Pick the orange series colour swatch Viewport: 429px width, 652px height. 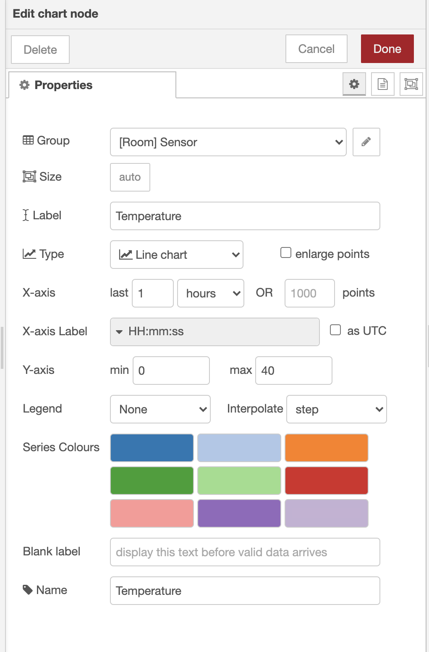point(326,448)
